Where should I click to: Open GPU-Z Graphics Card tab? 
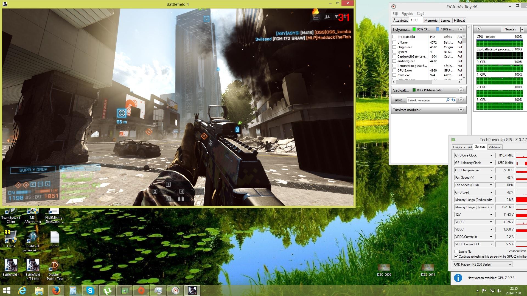coord(462,147)
